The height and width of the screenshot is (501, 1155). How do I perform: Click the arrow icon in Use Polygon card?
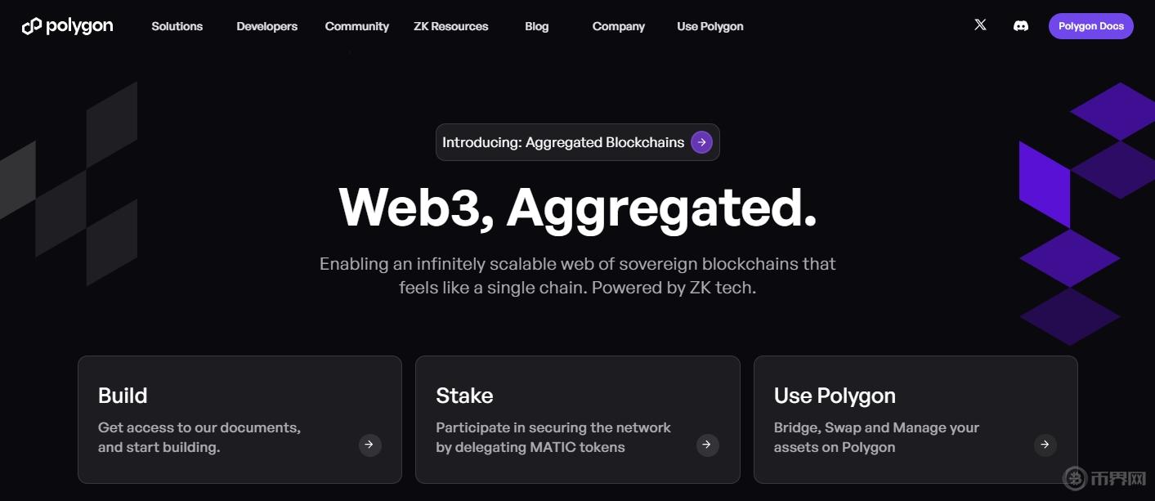(x=1045, y=445)
